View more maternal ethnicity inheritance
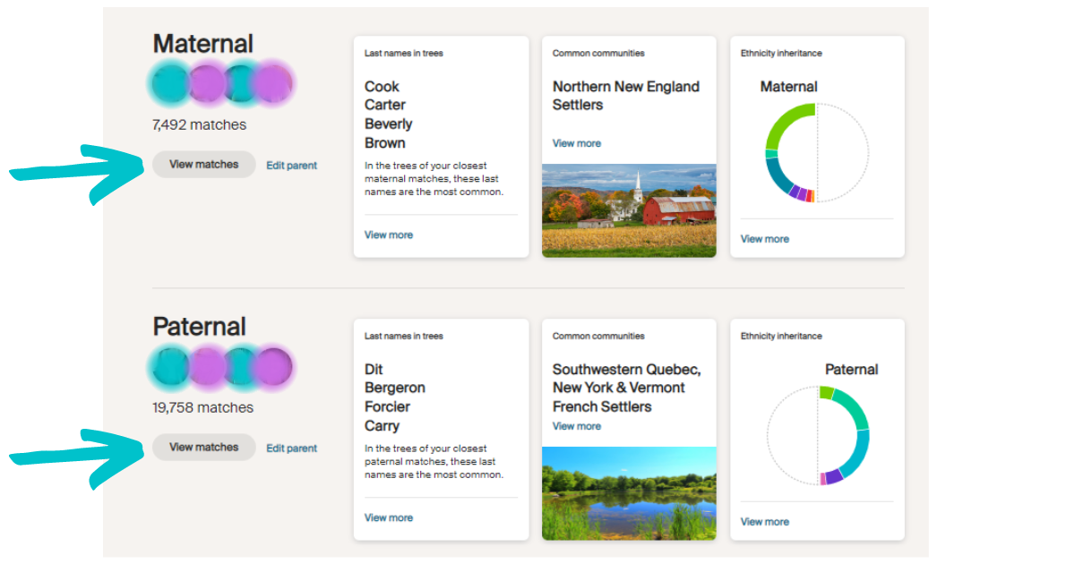The width and height of the screenshot is (1075, 564). pyautogui.click(x=765, y=239)
